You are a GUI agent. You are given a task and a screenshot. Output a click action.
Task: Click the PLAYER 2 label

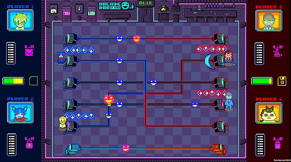[x=20, y=99]
